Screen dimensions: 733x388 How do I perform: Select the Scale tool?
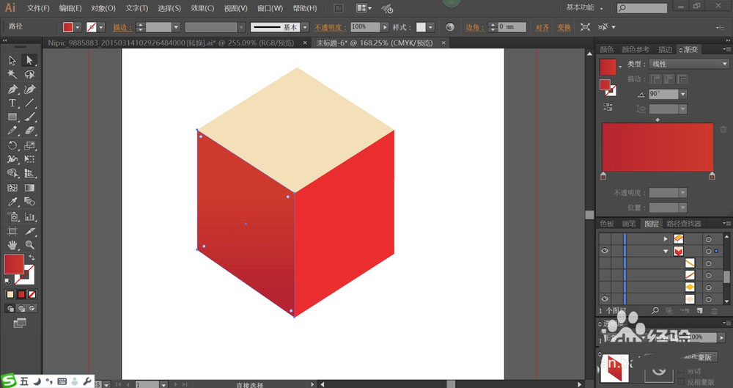[x=29, y=145]
